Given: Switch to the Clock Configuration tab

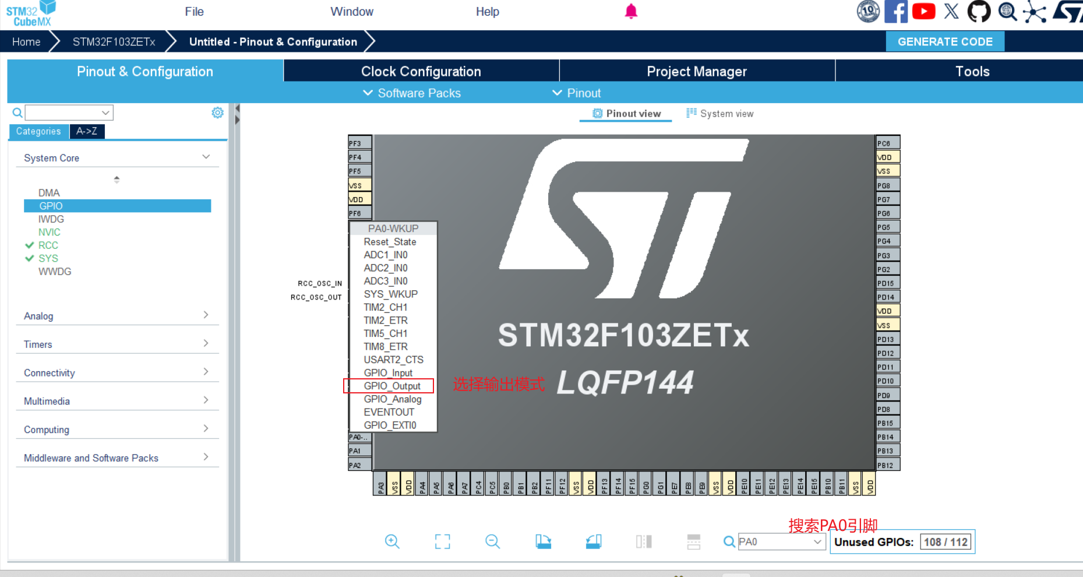Looking at the screenshot, I should (421, 71).
